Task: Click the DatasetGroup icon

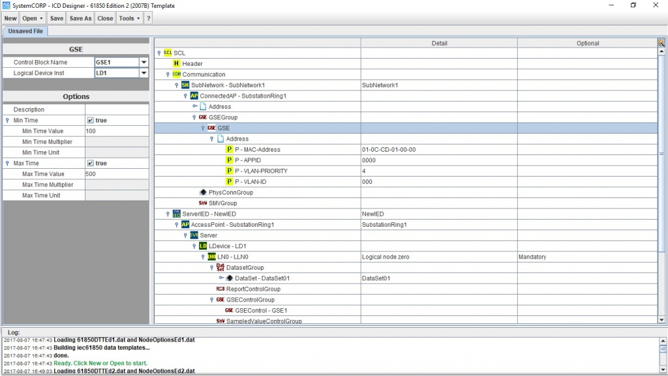Action: (220, 267)
